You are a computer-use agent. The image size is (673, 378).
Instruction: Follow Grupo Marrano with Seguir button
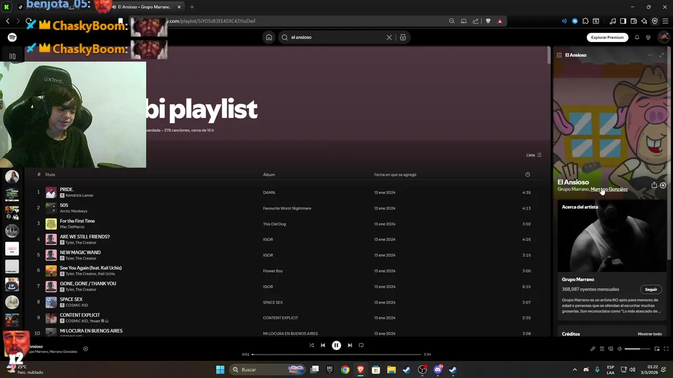coord(651,289)
